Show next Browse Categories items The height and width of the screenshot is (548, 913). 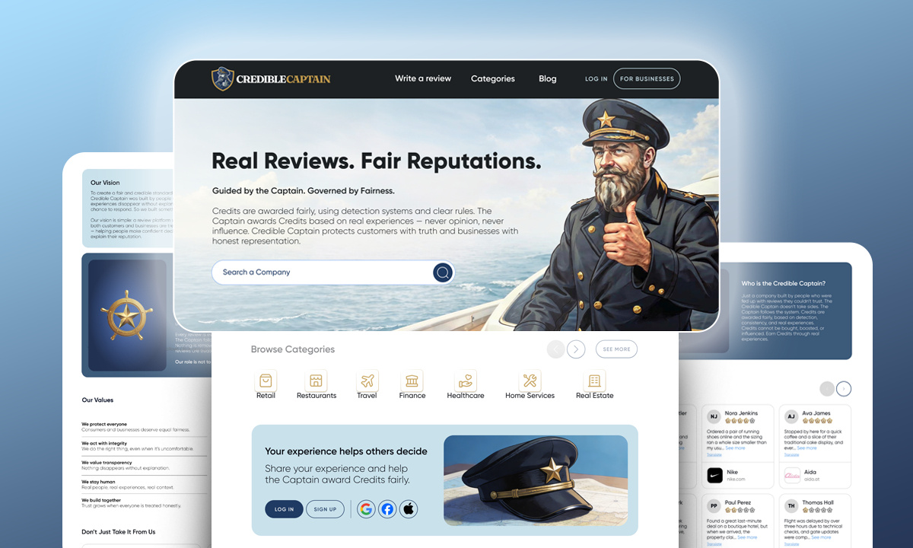(576, 349)
